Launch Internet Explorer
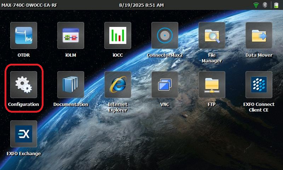 (118, 85)
